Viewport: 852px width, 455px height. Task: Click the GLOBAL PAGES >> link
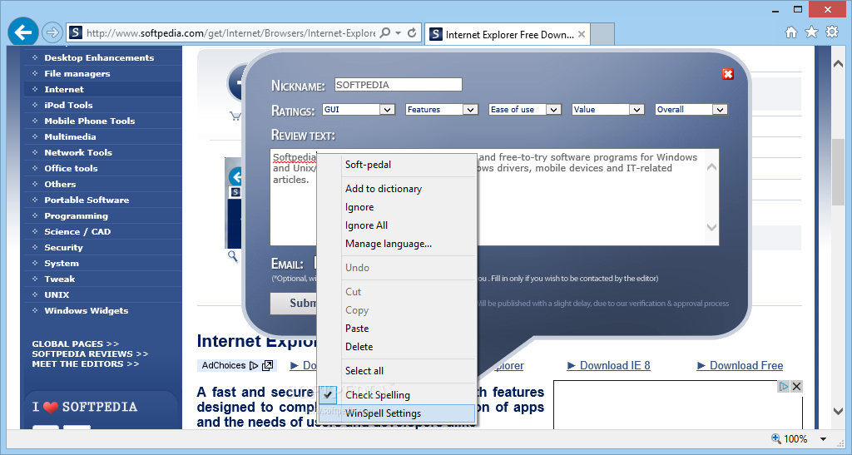click(76, 344)
